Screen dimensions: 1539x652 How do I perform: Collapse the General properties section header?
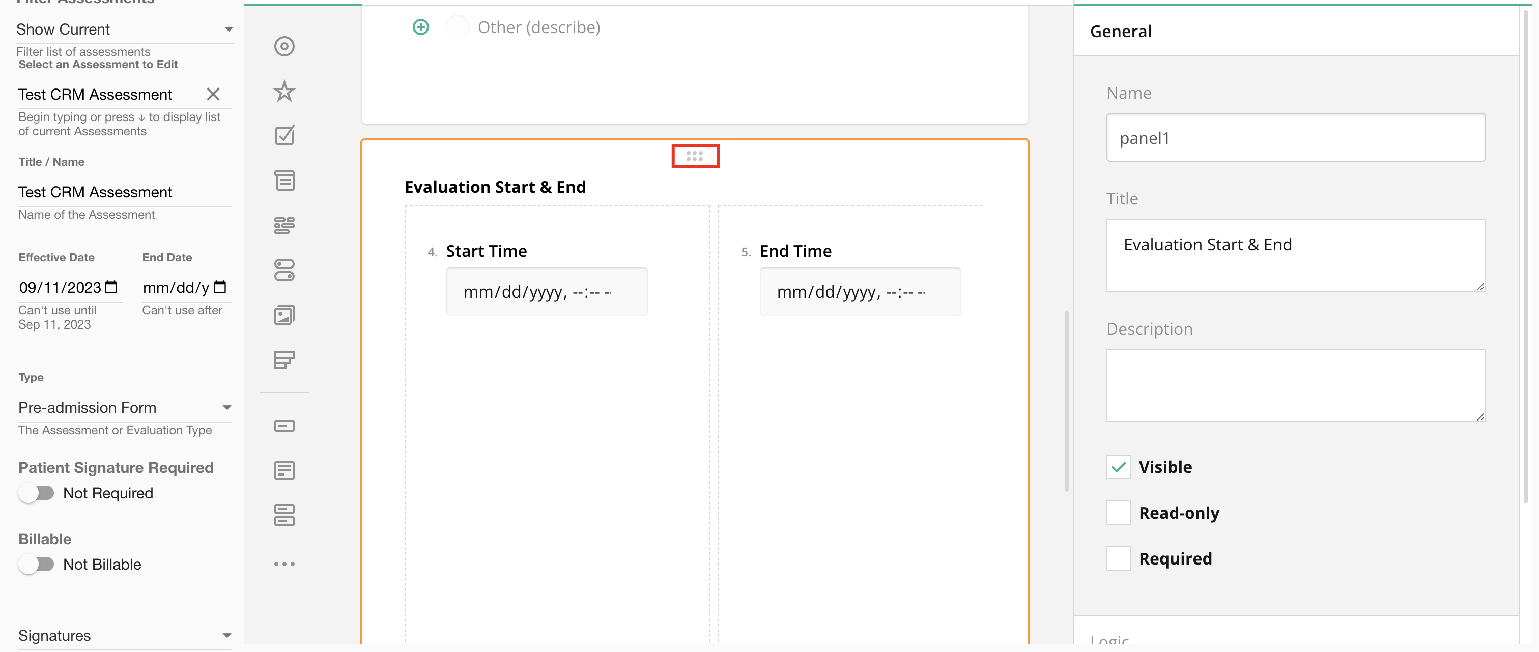(x=1120, y=31)
